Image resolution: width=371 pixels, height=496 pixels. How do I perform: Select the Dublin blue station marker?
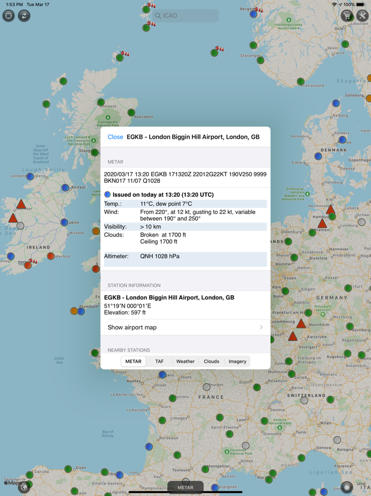[x=65, y=223]
